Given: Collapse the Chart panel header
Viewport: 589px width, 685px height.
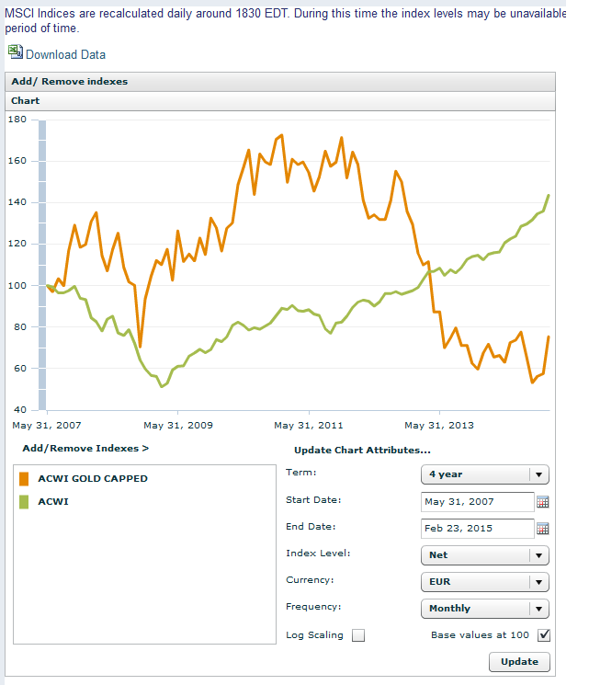Looking at the screenshot, I should [x=26, y=100].
